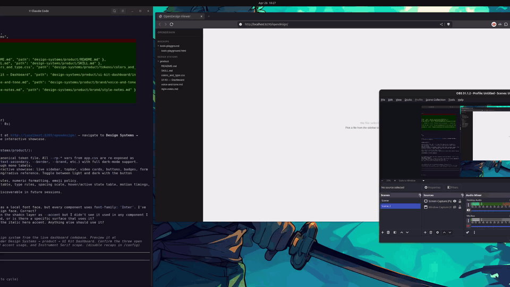View site information icon beside URL

[x=240, y=24]
